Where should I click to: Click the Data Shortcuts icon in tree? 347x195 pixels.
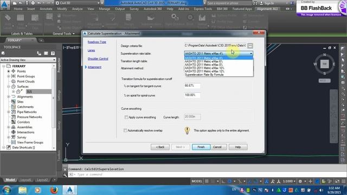click(x=9, y=147)
